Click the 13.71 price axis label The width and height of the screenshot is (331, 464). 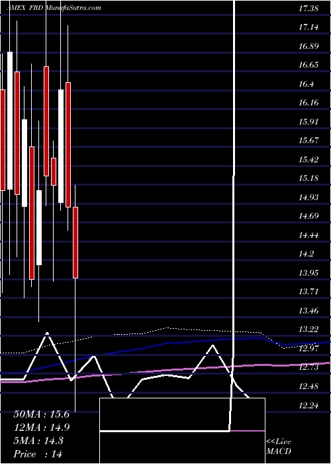pos(308,292)
